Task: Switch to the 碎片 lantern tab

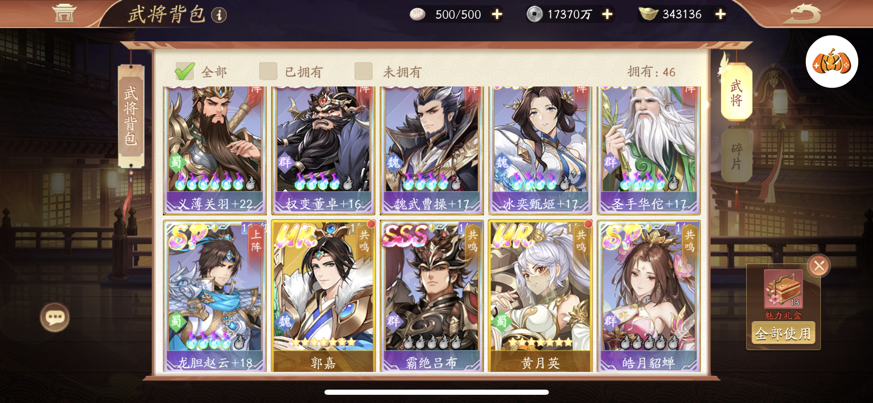Action: [736, 156]
